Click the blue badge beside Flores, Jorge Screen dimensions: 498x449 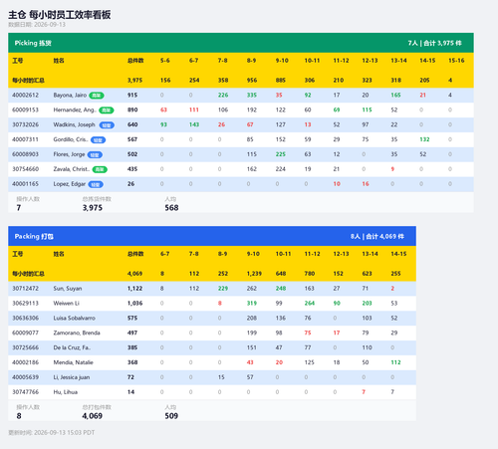pyautogui.click(x=95, y=155)
